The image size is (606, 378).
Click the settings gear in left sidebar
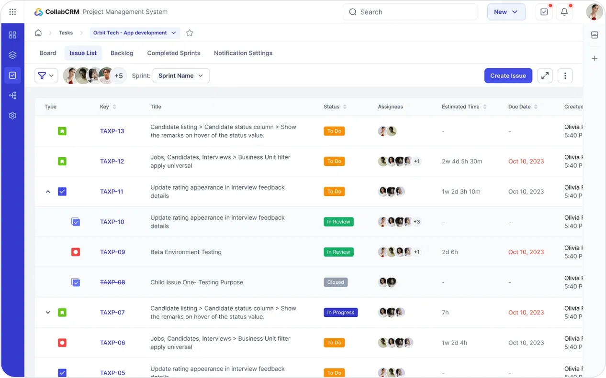tap(12, 116)
